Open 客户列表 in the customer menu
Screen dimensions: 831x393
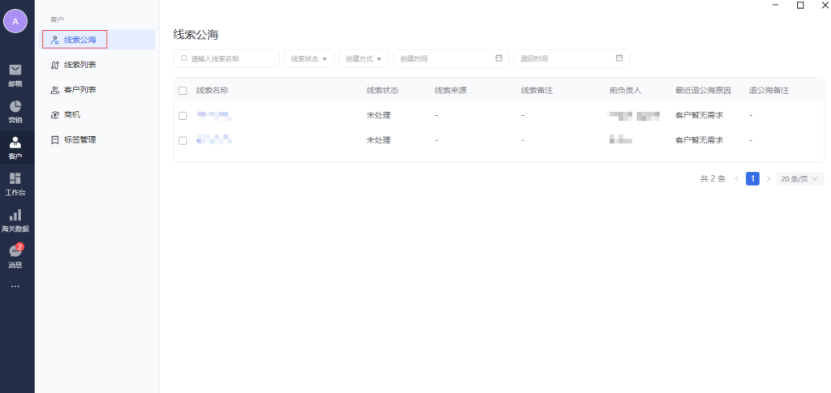pos(80,90)
